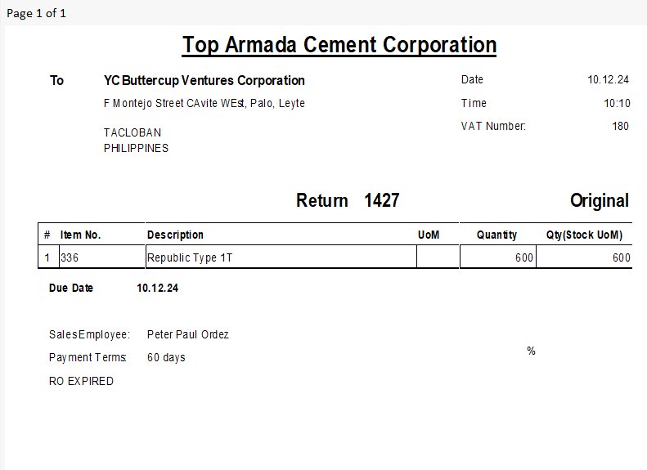This screenshot has width=647, height=470.
Task: Click the PHILIPPINES country text
Action: pyautogui.click(x=136, y=148)
